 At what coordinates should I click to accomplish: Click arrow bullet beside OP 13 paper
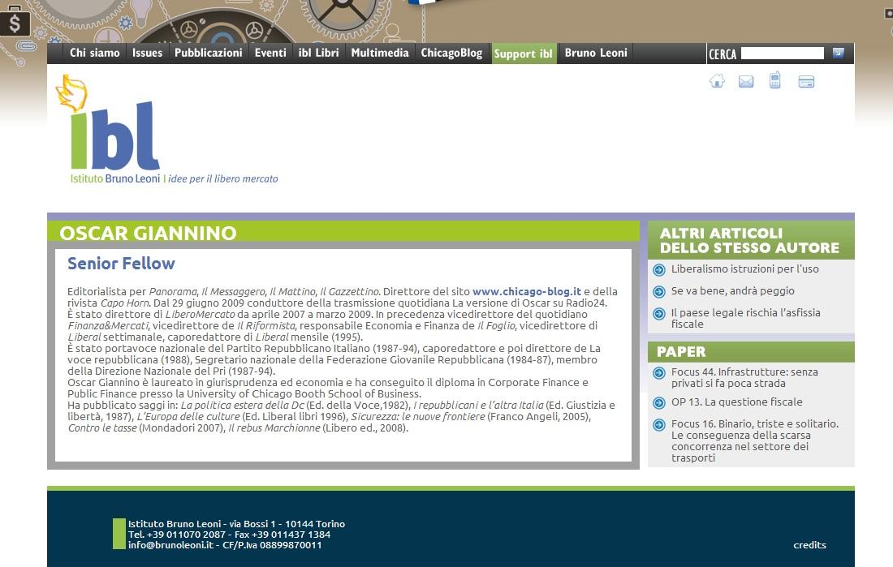coord(659,403)
